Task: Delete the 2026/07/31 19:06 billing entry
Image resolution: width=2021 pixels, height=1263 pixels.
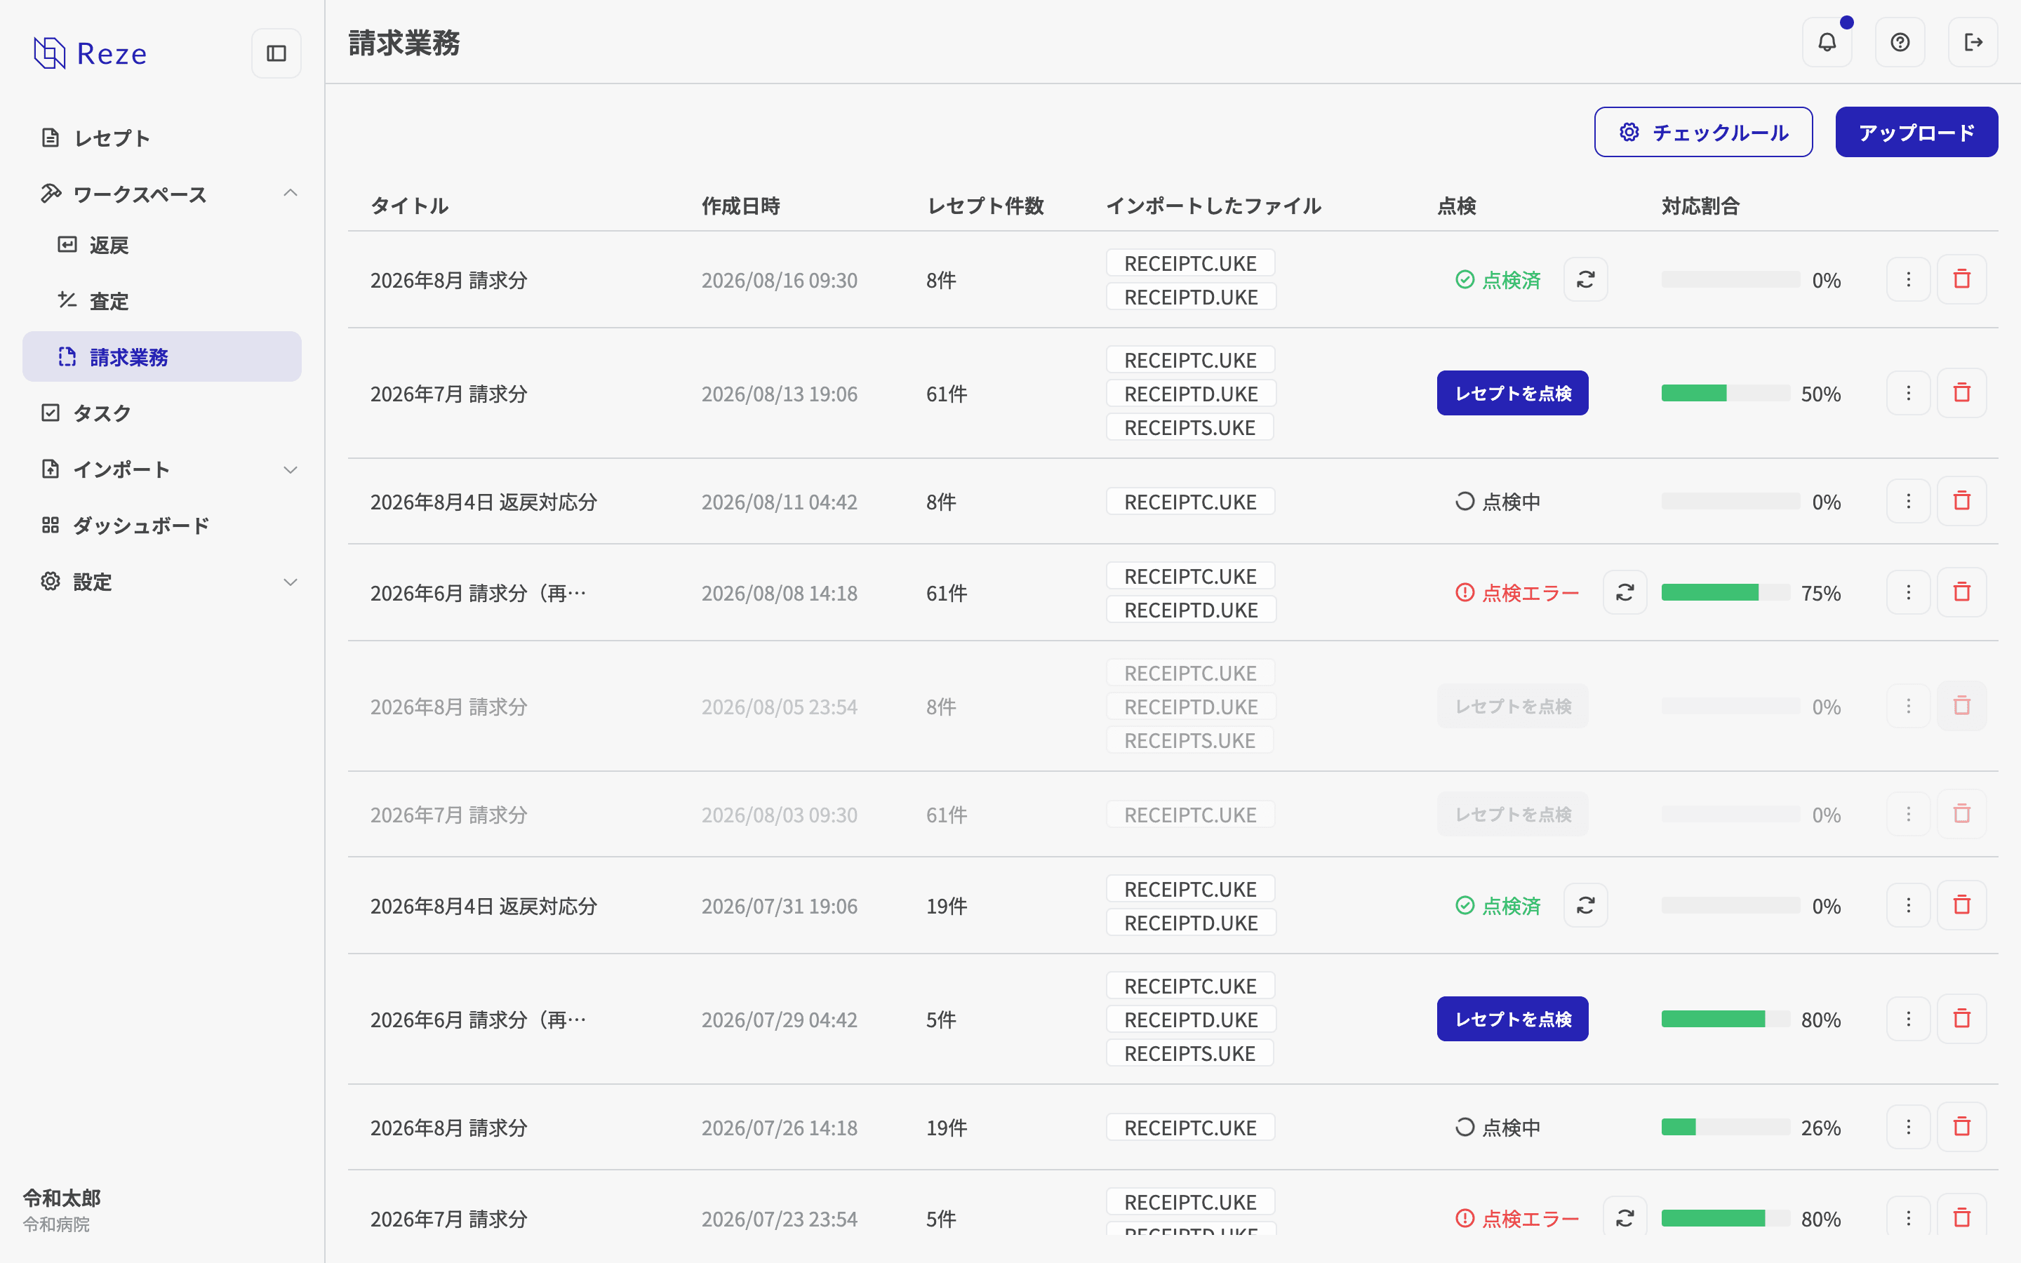Action: click(x=1962, y=905)
